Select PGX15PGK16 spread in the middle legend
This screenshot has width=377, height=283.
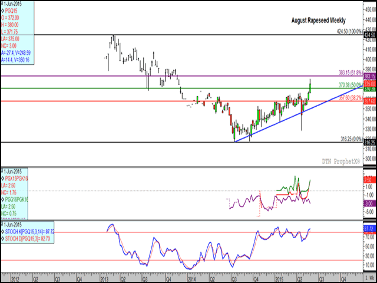pos(16,178)
